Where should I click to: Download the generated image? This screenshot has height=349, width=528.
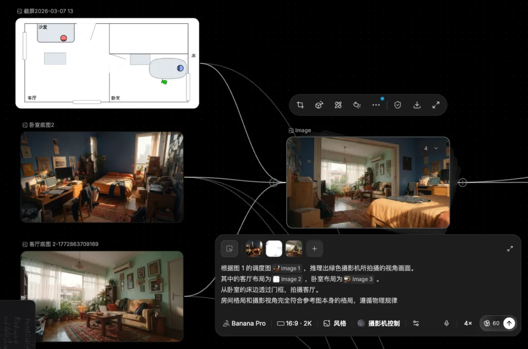(x=417, y=105)
